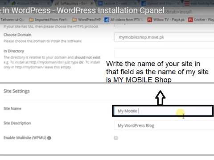Close the Upload and Share tab

(178, 3)
